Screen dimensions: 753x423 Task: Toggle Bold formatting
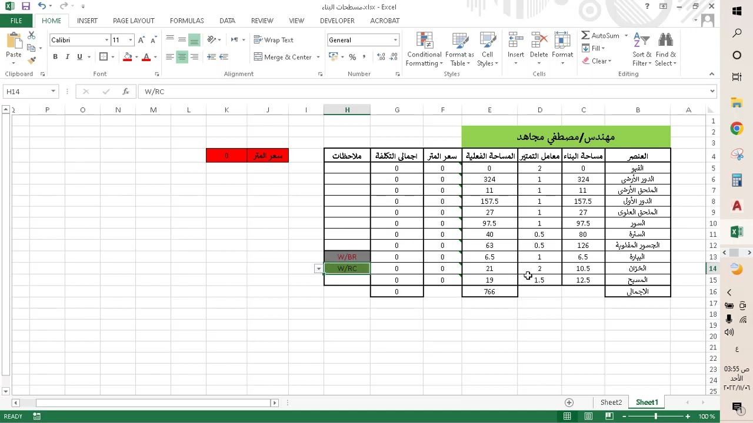click(55, 57)
